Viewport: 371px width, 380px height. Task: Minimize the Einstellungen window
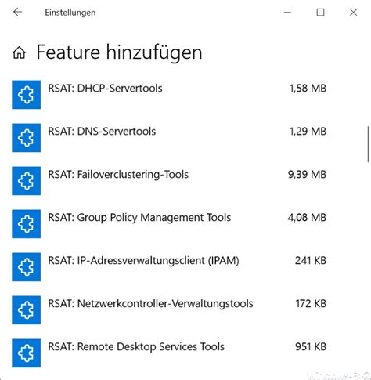(287, 13)
